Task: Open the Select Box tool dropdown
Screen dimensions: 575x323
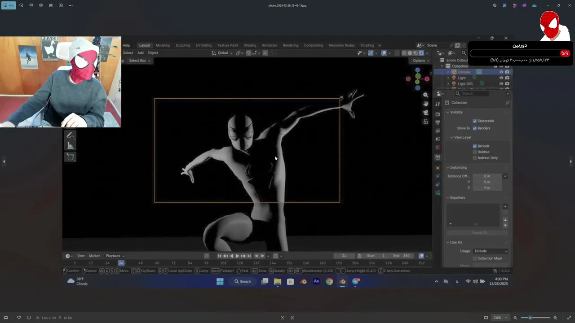Action: 140,61
